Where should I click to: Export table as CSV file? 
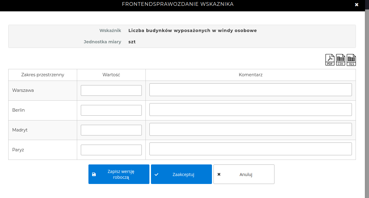click(x=341, y=60)
